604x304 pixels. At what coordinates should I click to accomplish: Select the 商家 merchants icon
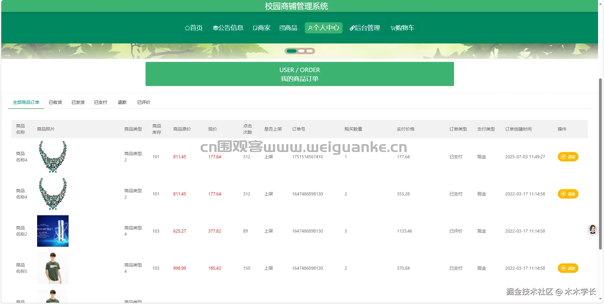pyautogui.click(x=255, y=28)
